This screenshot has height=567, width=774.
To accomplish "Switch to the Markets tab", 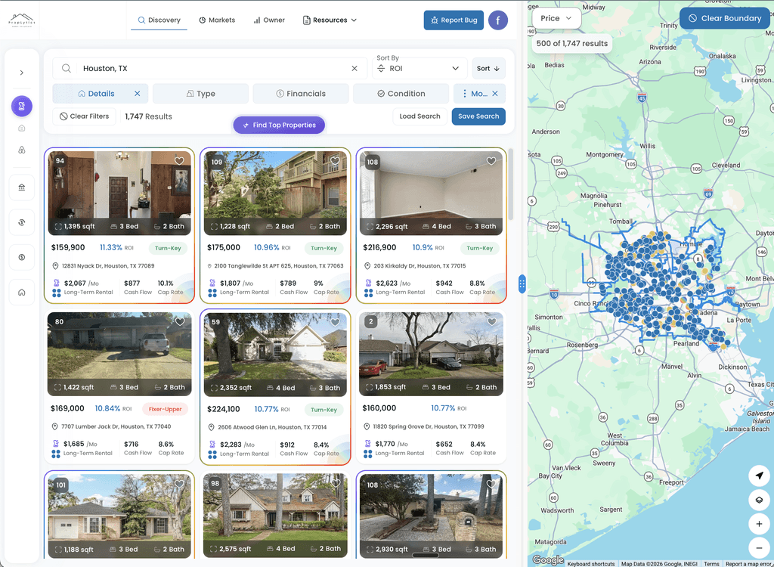I will click(217, 20).
